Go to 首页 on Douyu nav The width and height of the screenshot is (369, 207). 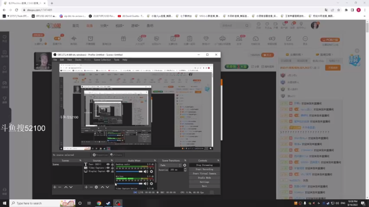(76, 26)
